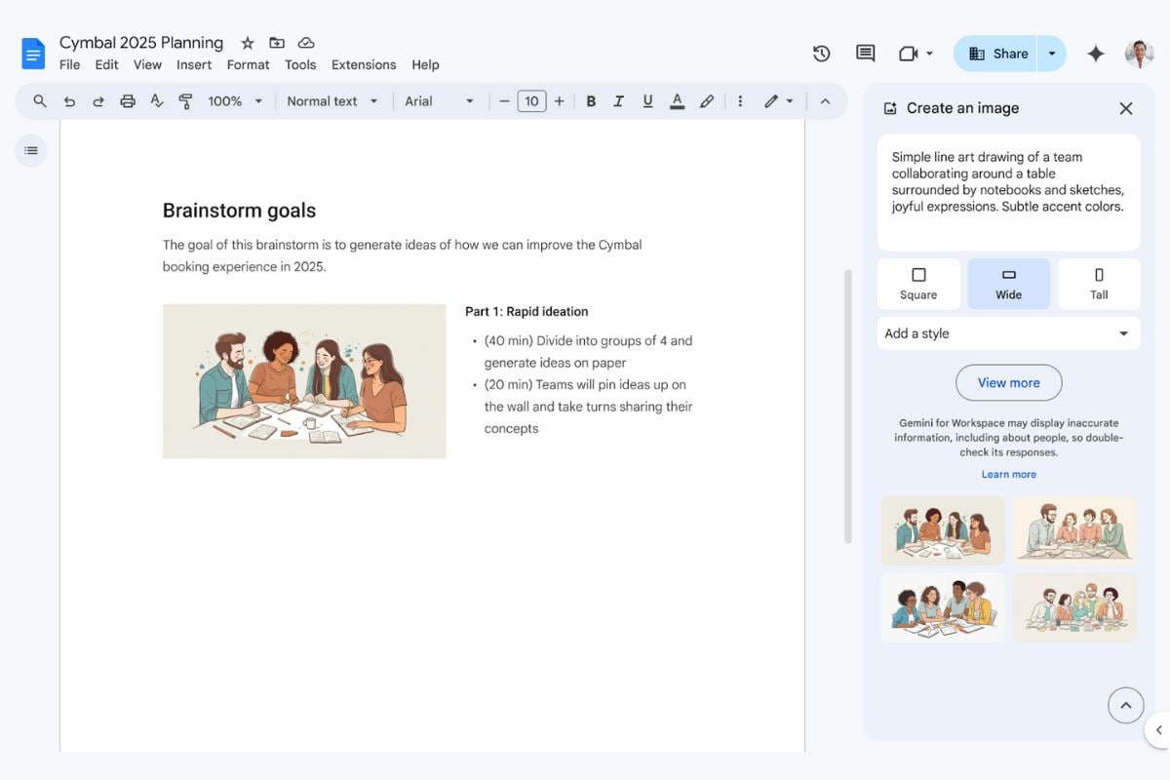This screenshot has height=780, width=1170.
Task: Click the print icon in toolbar
Action: point(127,101)
